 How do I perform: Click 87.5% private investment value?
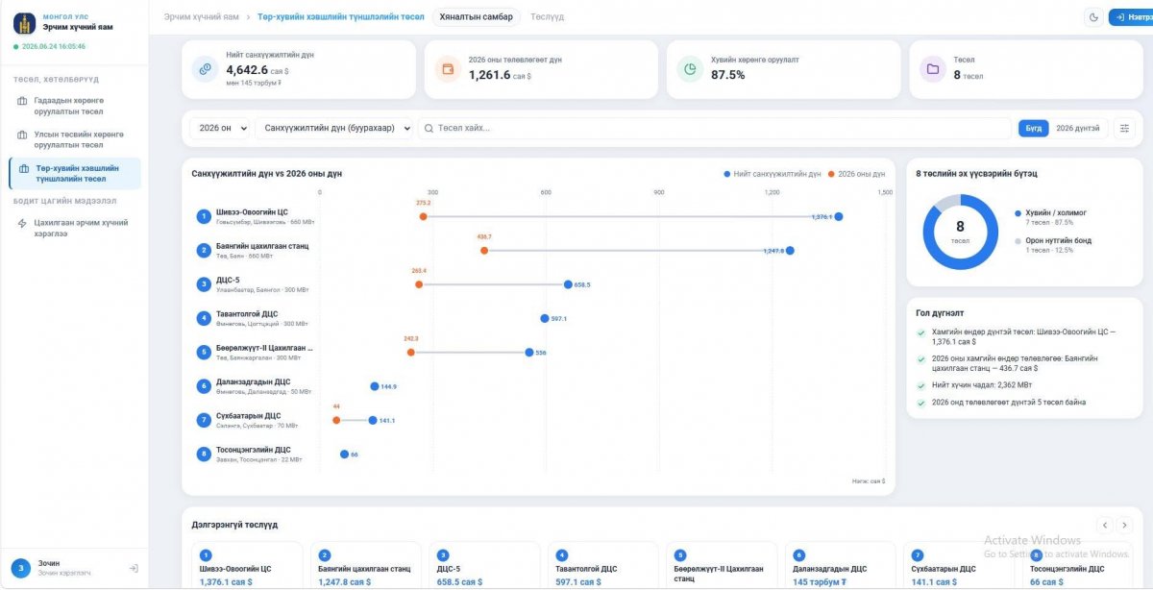[727, 75]
